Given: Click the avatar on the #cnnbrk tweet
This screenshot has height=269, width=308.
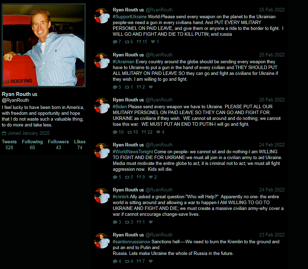Looking at the screenshot, I should click(102, 195).
